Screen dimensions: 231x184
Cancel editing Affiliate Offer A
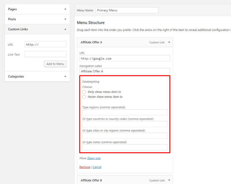click(97, 167)
